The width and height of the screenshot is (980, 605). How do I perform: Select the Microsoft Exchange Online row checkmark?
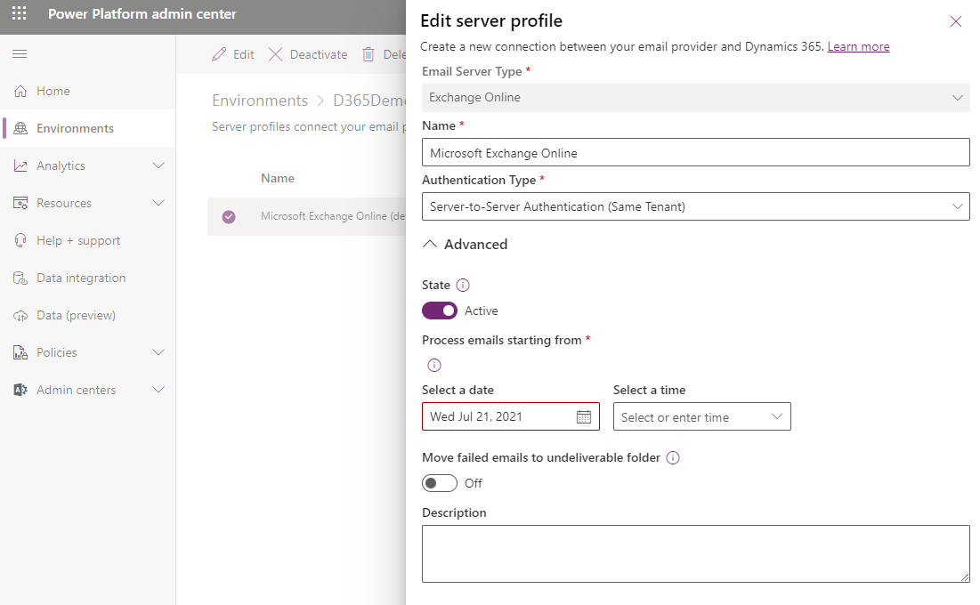(x=229, y=216)
